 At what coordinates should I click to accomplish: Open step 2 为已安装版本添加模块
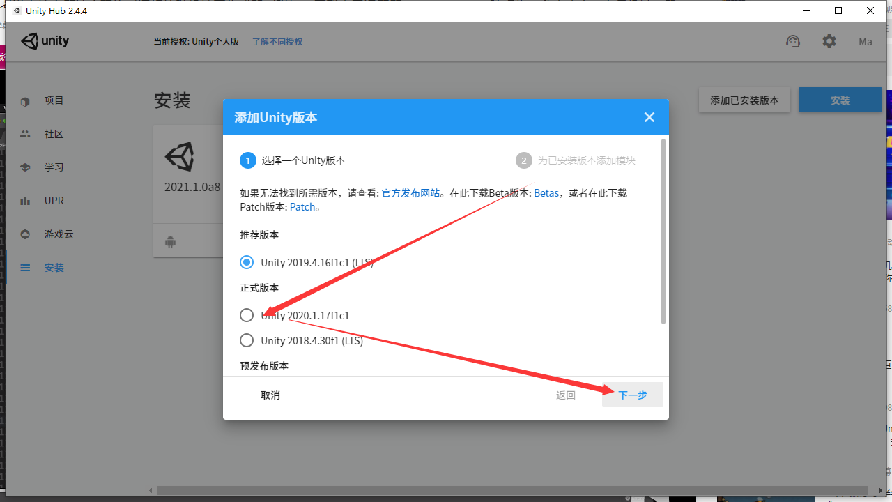(523, 160)
